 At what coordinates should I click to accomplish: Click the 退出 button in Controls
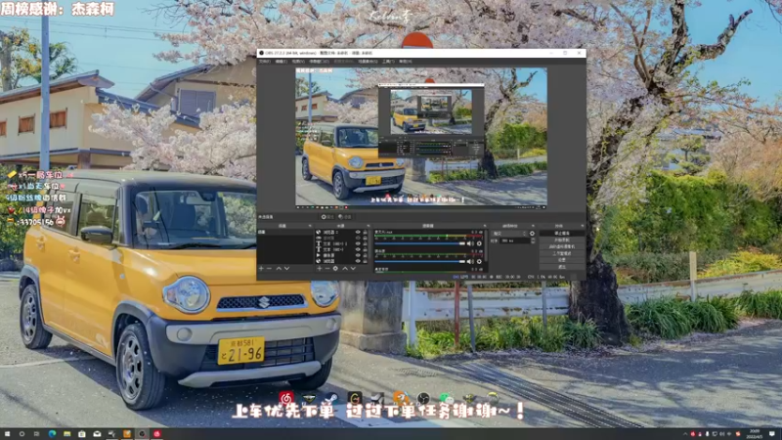point(562,267)
